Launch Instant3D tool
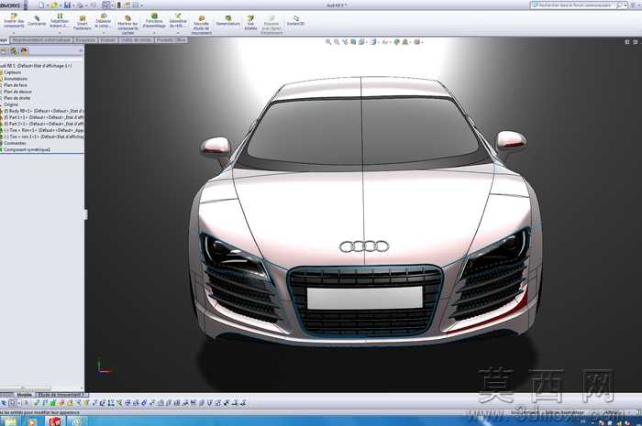Image resolution: width=642 pixels, height=426 pixels. [295, 21]
